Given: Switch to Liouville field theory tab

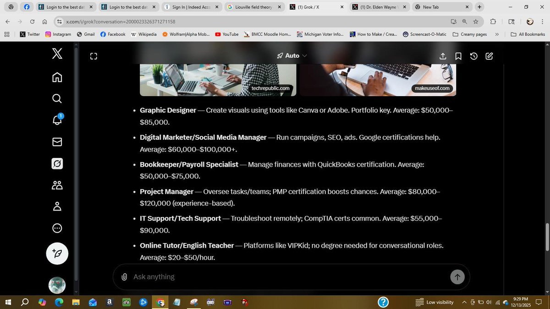Looking at the screenshot, I should (254, 7).
